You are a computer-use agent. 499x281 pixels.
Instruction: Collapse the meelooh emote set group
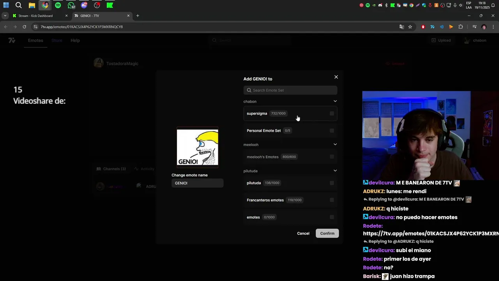coord(335,144)
